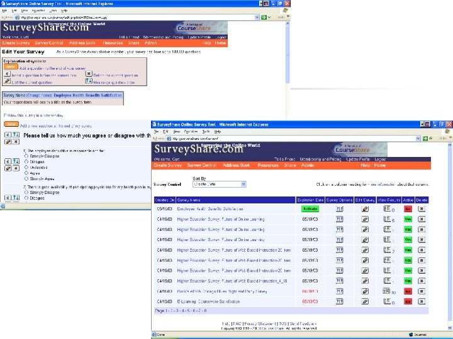
Task: Expand address bar dropdown in Survey Control window
Action: (418, 138)
